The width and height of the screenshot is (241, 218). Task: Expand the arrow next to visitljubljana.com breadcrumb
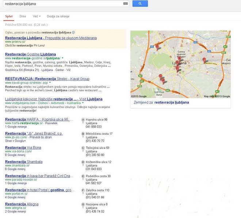pyautogui.click(x=83, y=103)
